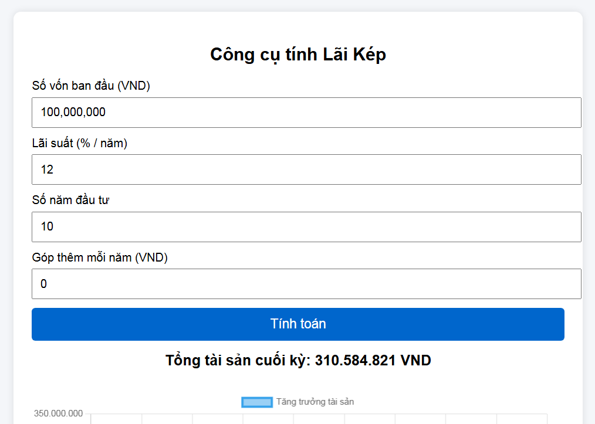Click the 'Lãi suất (% / năm)' label

click(x=80, y=143)
